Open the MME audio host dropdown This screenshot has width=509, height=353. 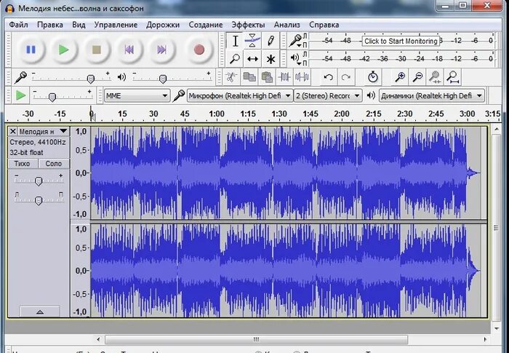pos(137,96)
